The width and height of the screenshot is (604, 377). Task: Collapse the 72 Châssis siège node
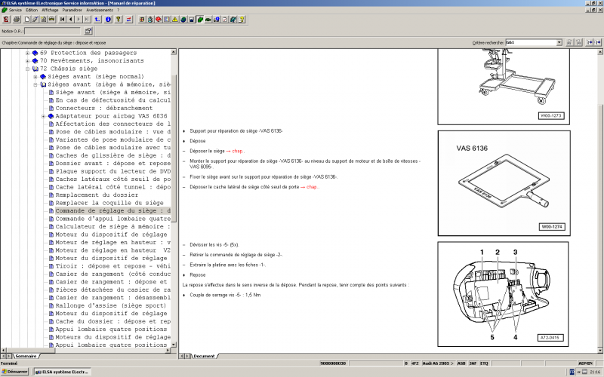[28, 69]
